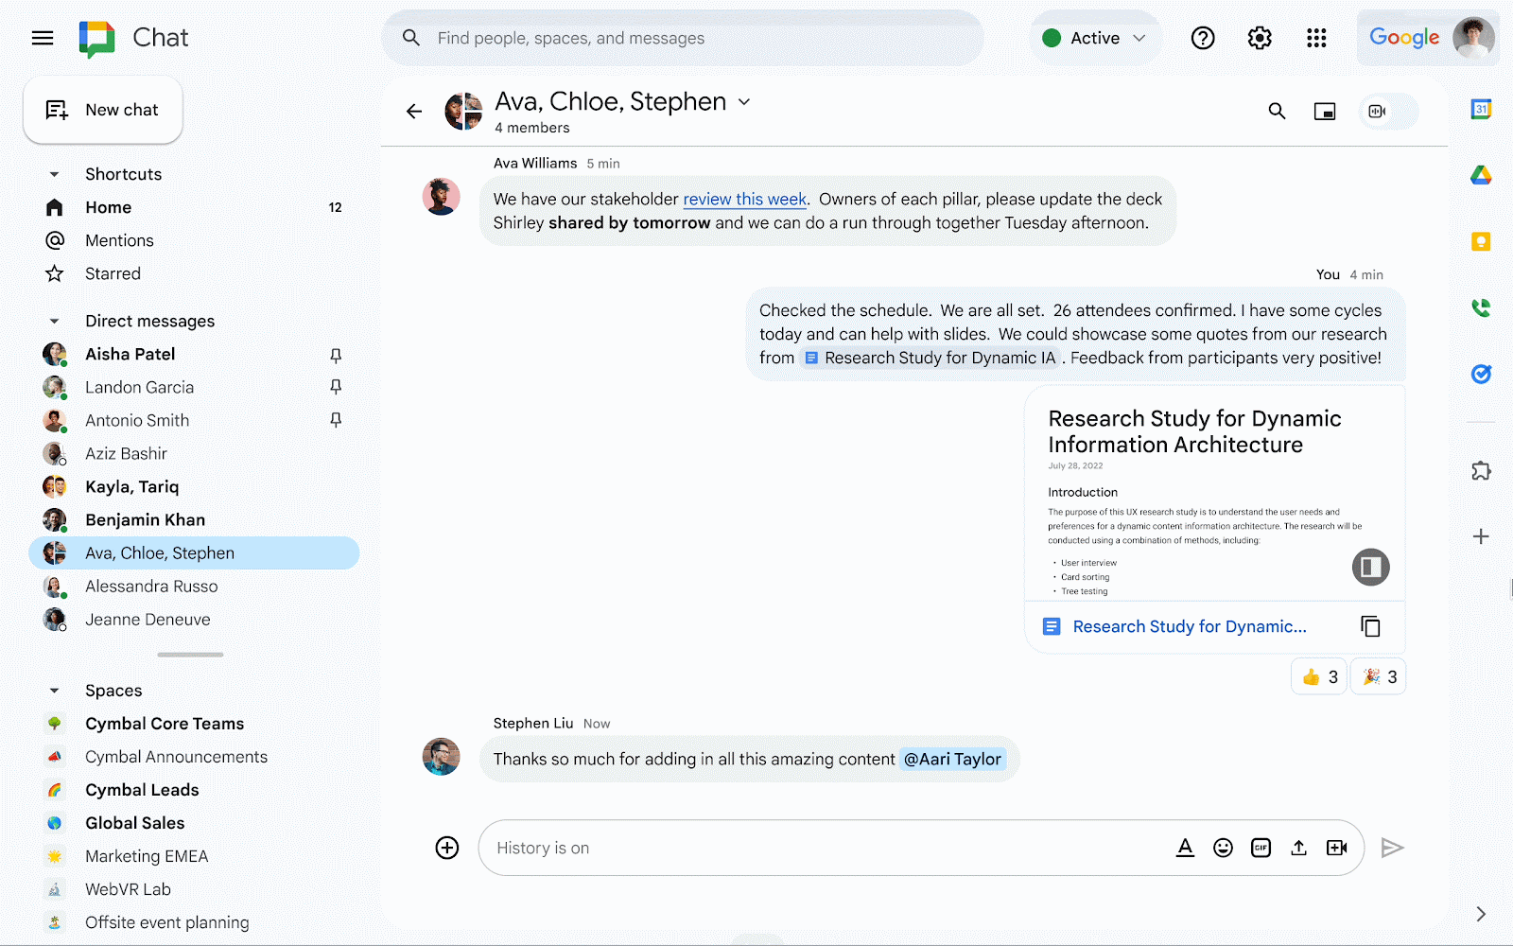
Task: Open Google Calendar from side panel
Action: 1481,110
